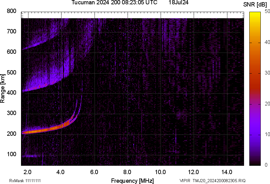Click the 'Range [km]' axis title
Image resolution: width=270 pixels, height=184 pixels.
pos(2,88)
